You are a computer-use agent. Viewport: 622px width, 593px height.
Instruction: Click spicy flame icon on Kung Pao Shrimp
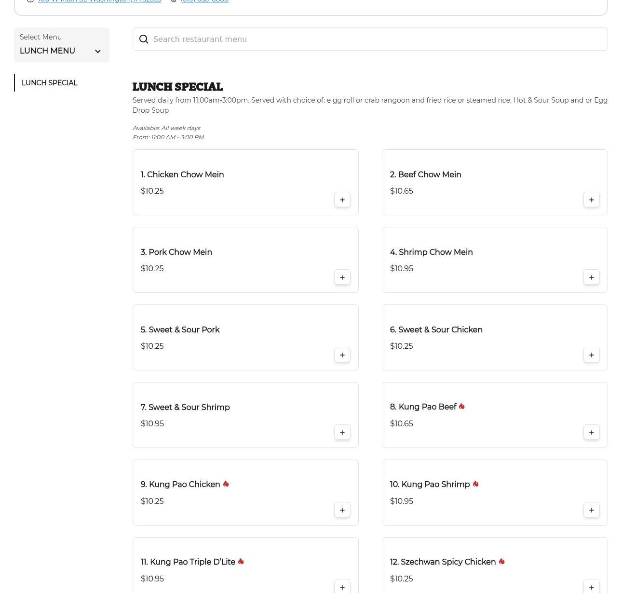475,484
